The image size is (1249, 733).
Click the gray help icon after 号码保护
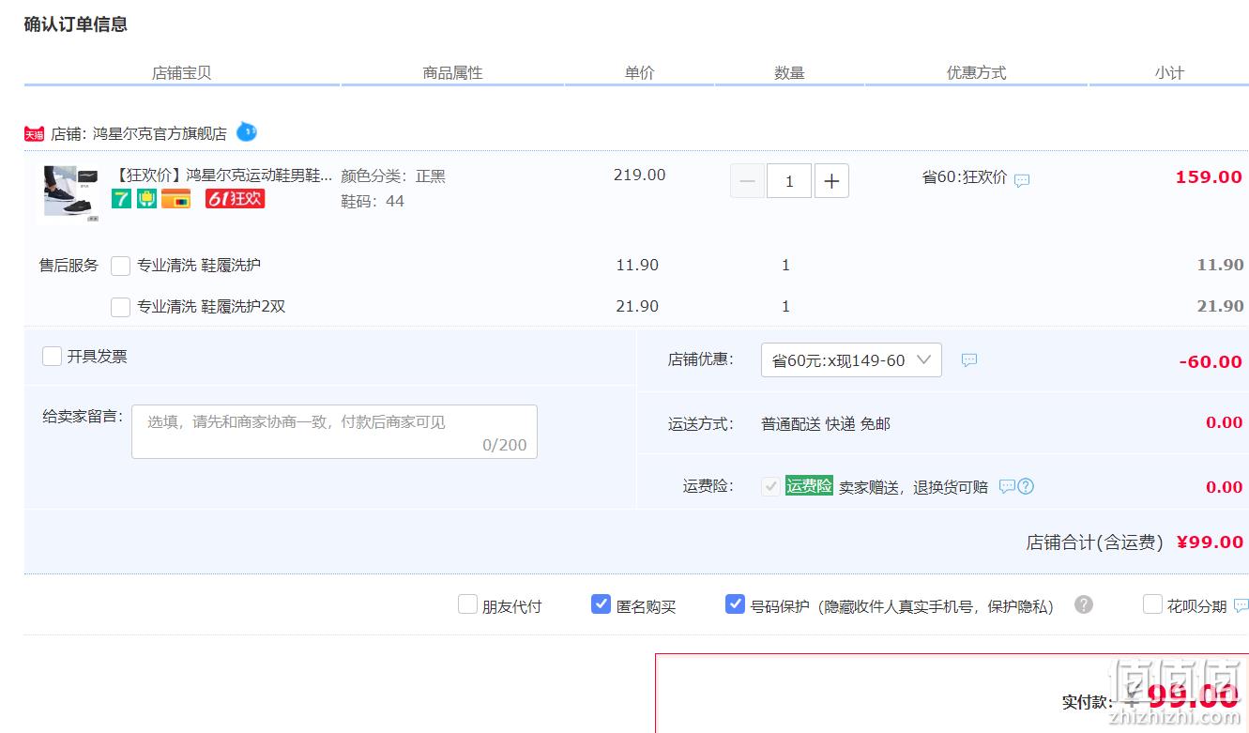click(x=1084, y=604)
